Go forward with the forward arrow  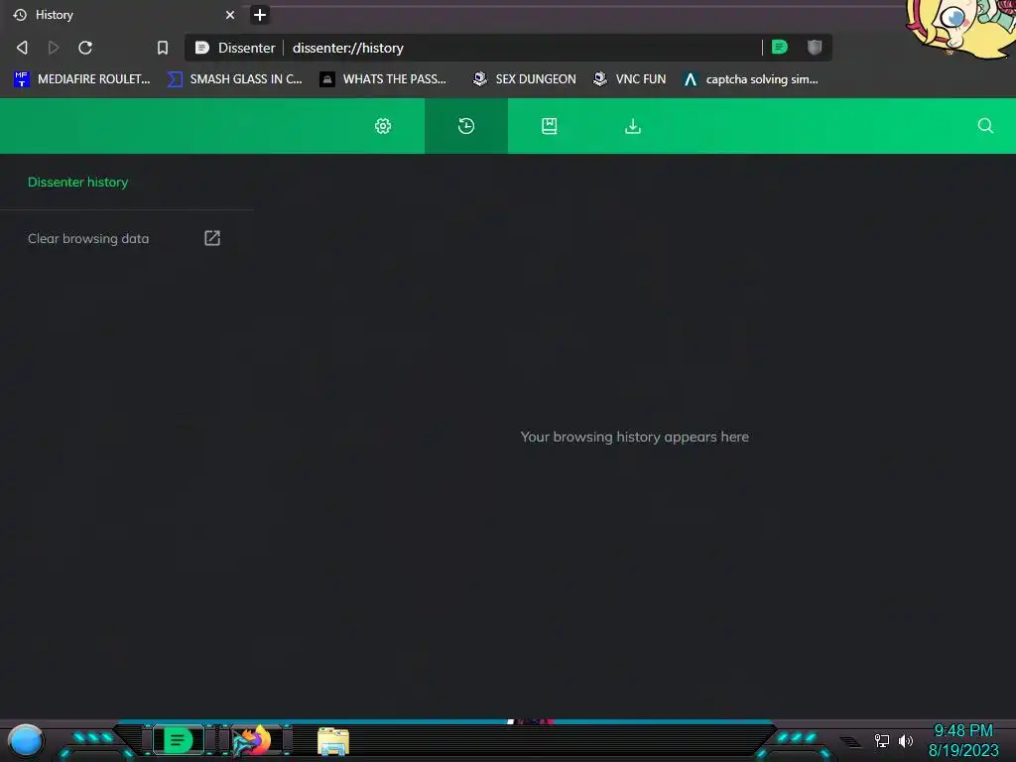[54, 48]
